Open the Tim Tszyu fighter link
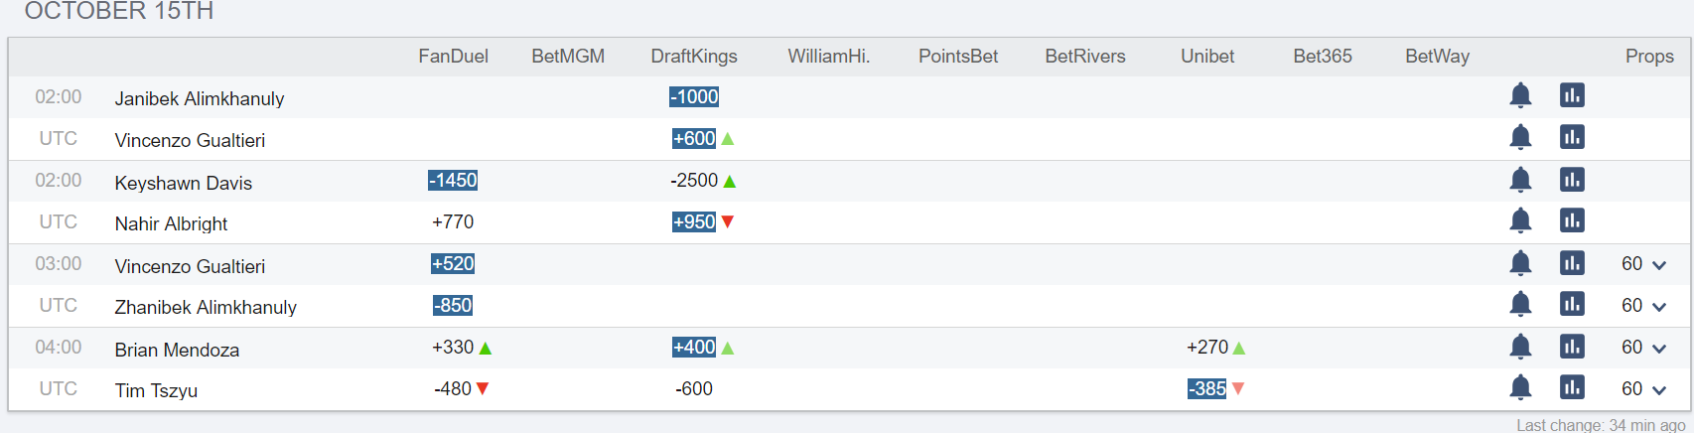The image size is (1694, 433). pyautogui.click(x=156, y=390)
